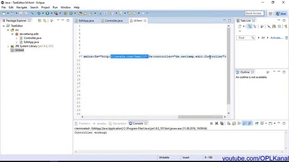Select UI.fxml in Package Explorer

[19, 50]
